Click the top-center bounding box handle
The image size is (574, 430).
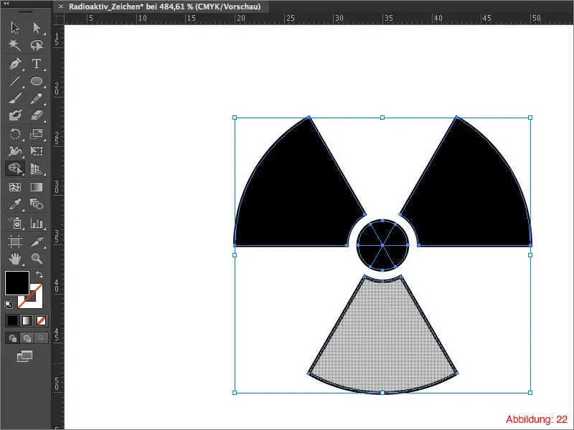click(x=382, y=118)
